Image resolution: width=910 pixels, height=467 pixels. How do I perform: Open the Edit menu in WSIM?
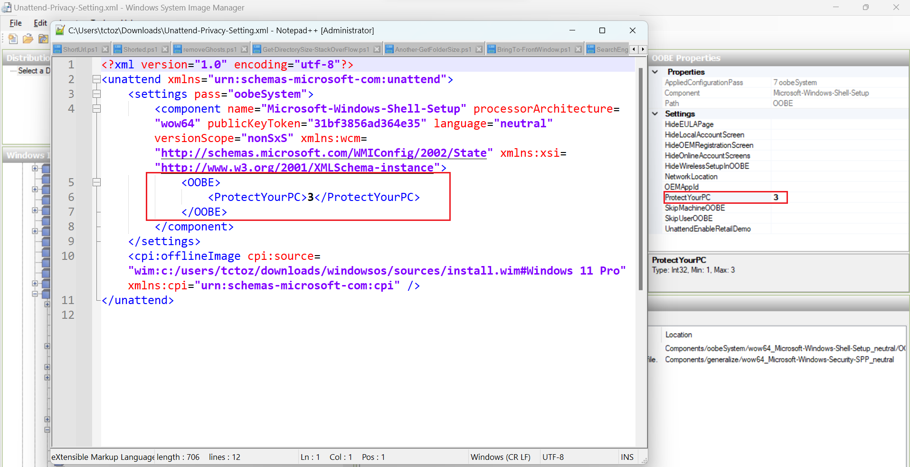[x=40, y=23]
